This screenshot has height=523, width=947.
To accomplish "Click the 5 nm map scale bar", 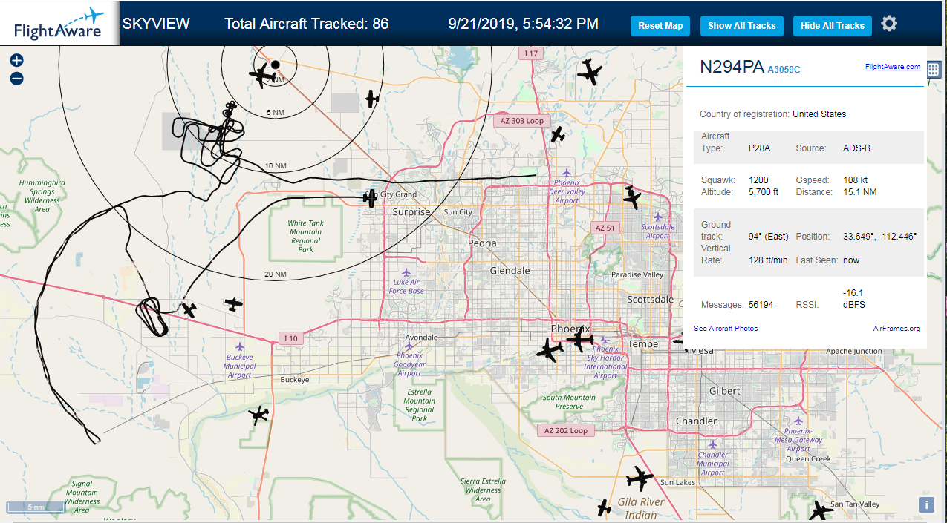I will (35, 507).
